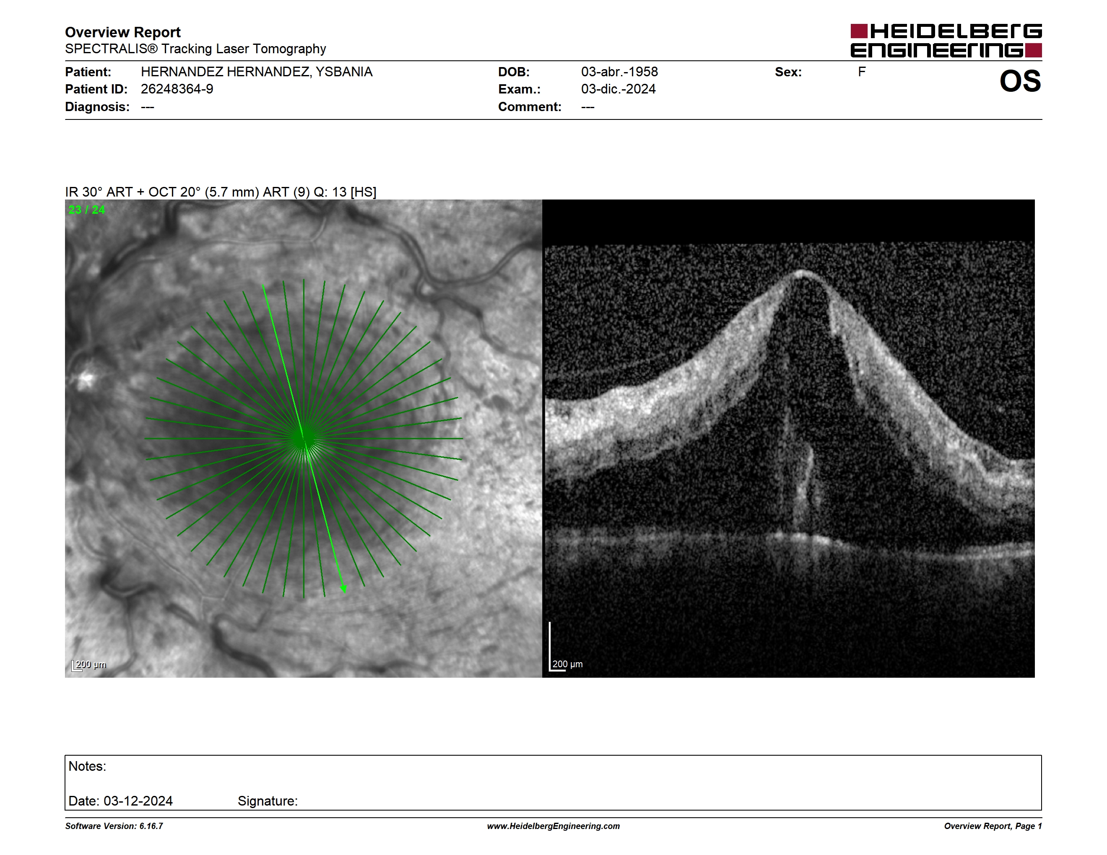1107x855 pixels.
Task: Click the green arrowhead of the active scan line
Action: pos(344,588)
